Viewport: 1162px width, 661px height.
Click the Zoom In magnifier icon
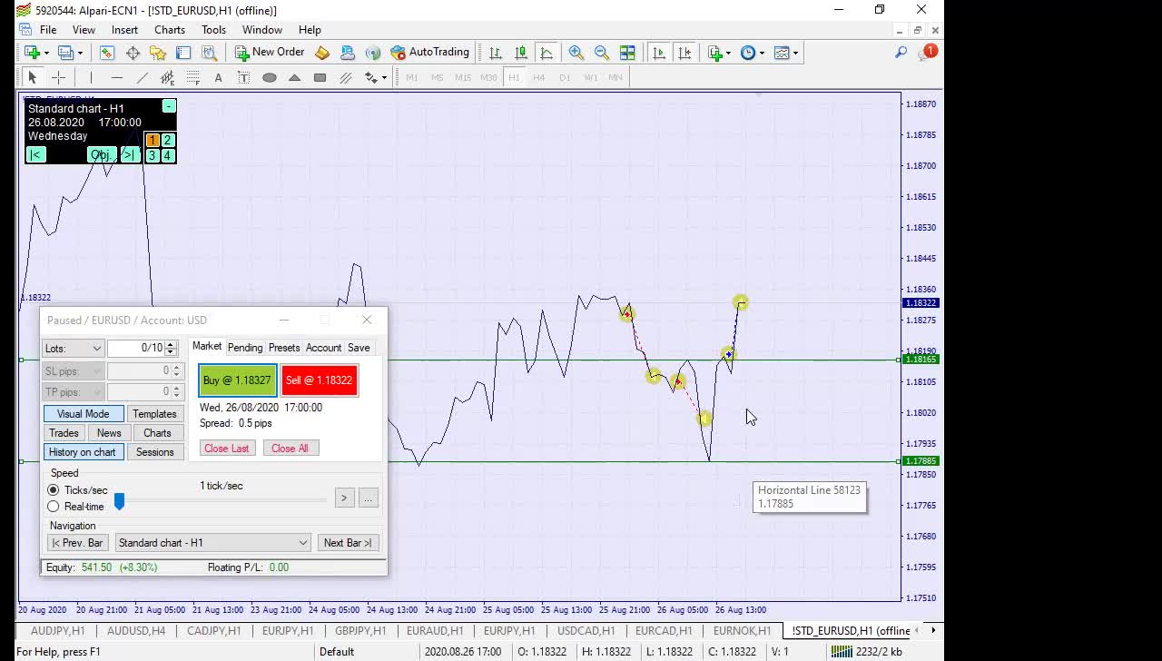tap(576, 53)
